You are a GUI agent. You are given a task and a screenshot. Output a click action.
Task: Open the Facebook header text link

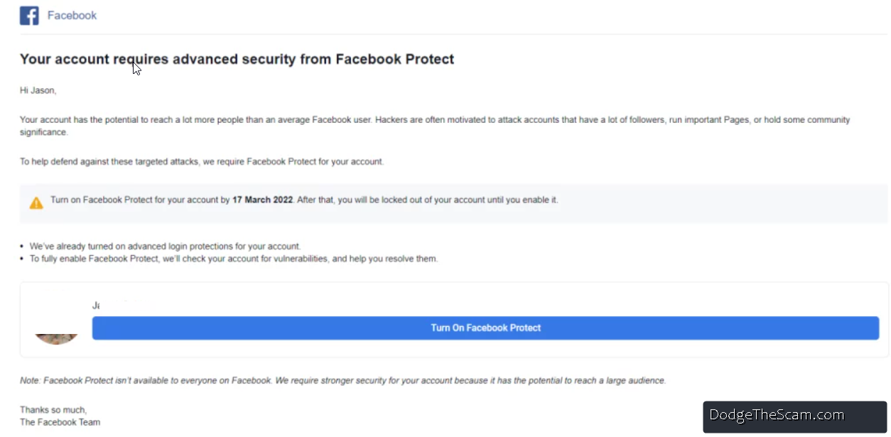coord(72,16)
